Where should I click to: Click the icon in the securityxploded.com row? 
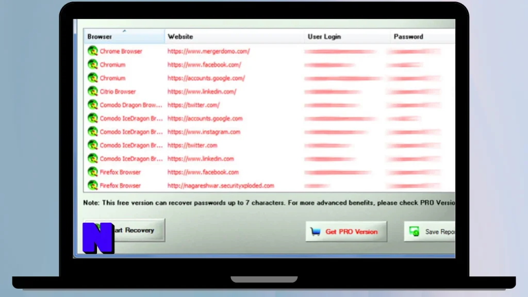93,186
